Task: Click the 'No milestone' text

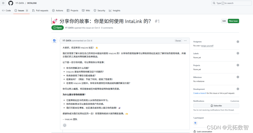Action: (x=199, y=81)
